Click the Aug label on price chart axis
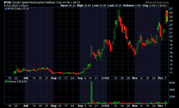179x108 pixels. pos(53,78)
